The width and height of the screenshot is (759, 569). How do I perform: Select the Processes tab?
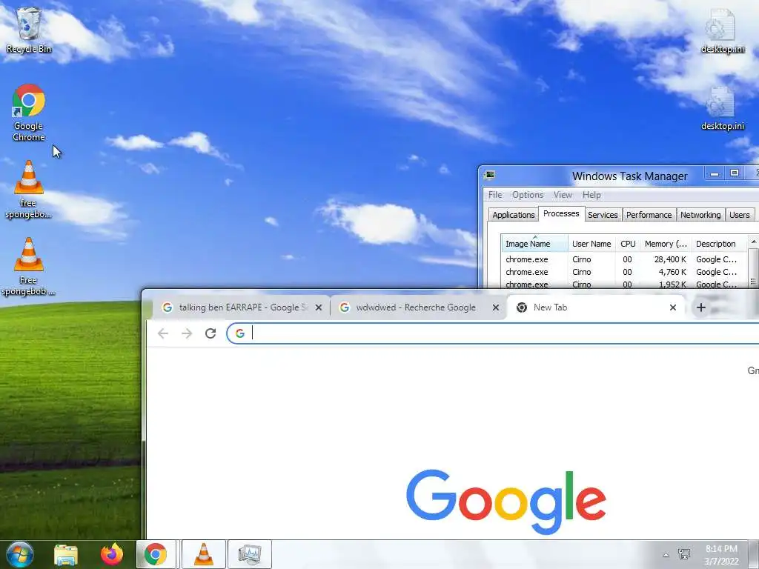561,213
